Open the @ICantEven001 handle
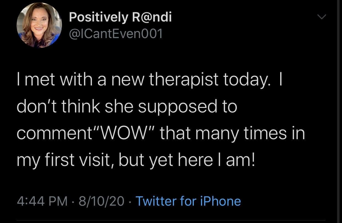 pyautogui.click(x=116, y=34)
